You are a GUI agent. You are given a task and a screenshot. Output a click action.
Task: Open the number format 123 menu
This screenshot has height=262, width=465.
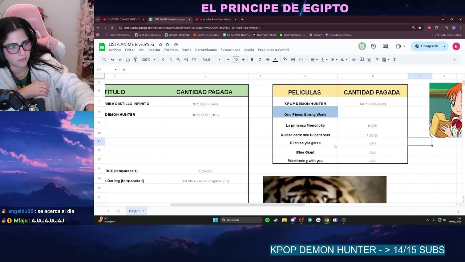point(194,60)
